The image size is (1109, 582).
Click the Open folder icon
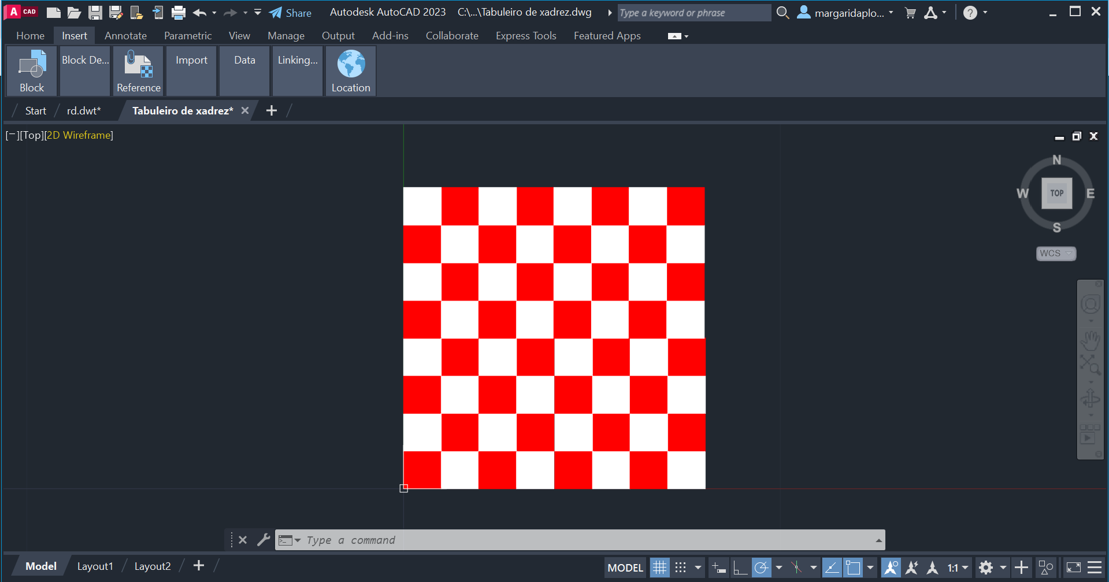pyautogui.click(x=73, y=13)
